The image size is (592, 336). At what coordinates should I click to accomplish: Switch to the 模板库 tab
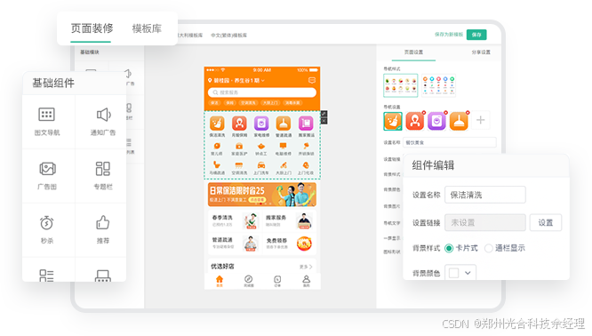coord(147,28)
